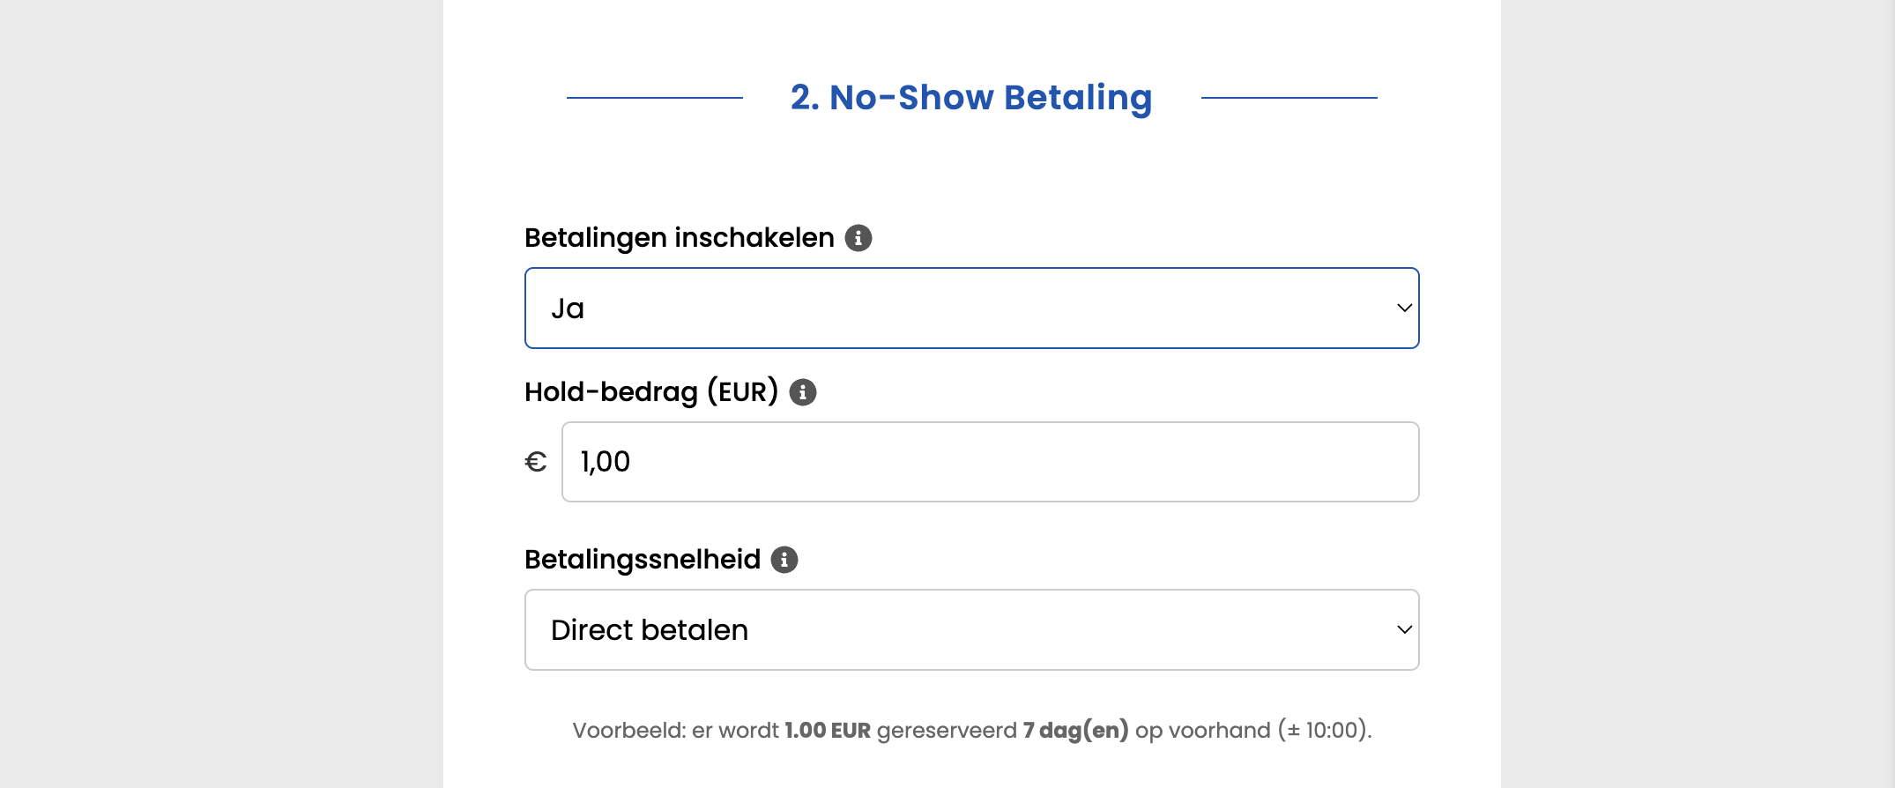Click info icon beside Betalingen inschakelen
Image resolution: width=1895 pixels, height=788 pixels.
click(x=858, y=238)
